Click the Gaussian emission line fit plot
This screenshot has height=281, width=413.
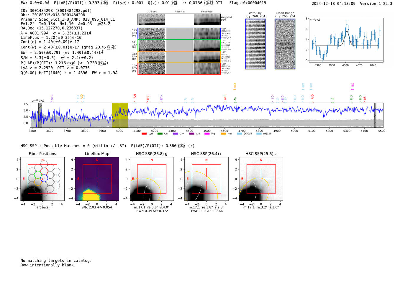(x=346, y=40)
